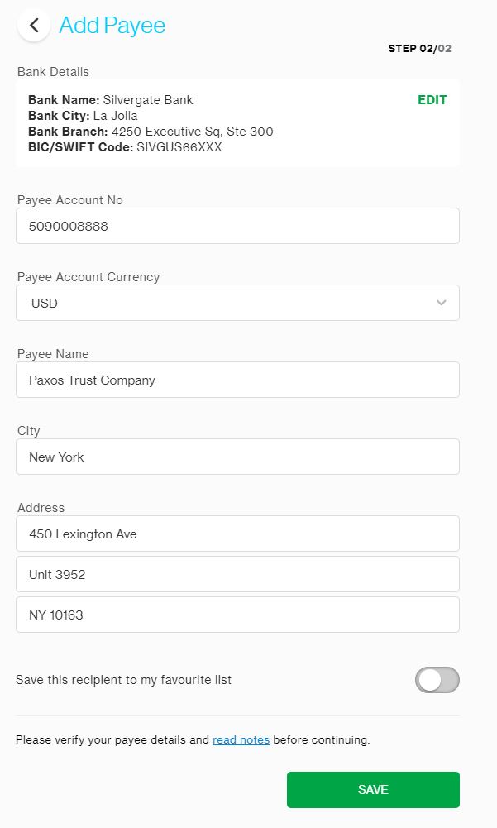497x828 pixels.
Task: Edit the bank details
Action: 432,100
